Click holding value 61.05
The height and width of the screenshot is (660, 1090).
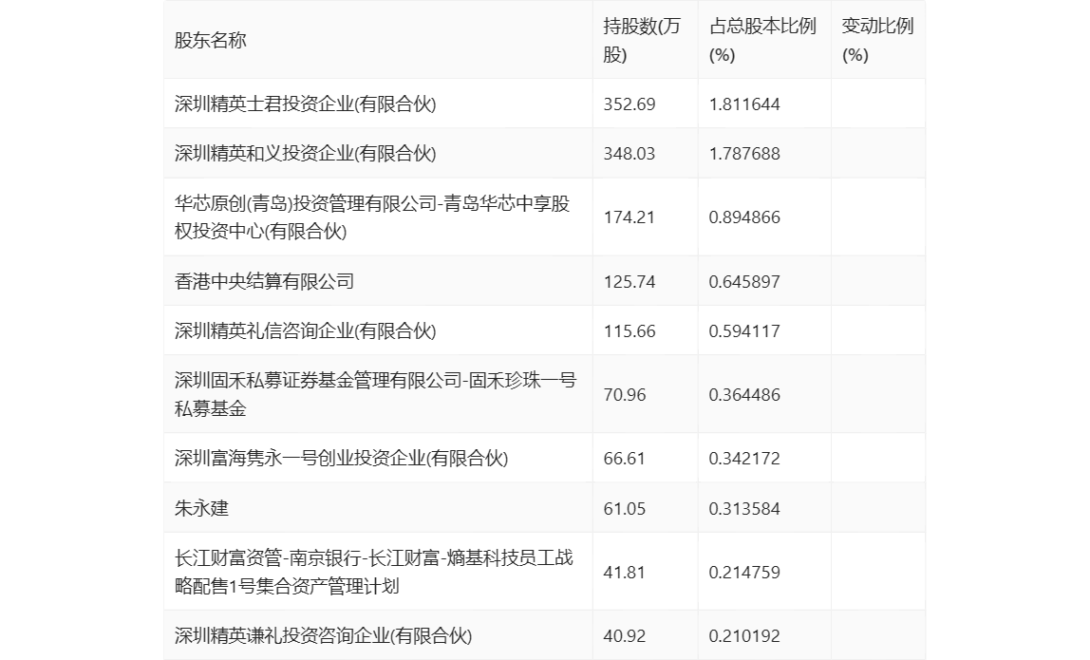click(624, 509)
